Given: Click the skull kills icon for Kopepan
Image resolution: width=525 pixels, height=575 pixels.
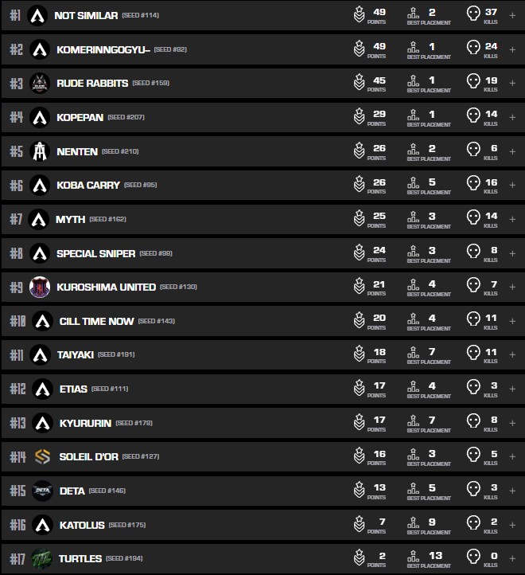Looking at the screenshot, I should [472, 117].
